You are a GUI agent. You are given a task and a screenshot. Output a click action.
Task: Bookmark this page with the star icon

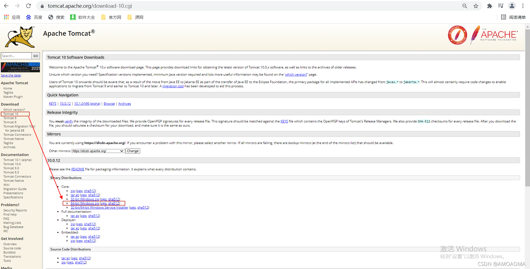(476, 6)
